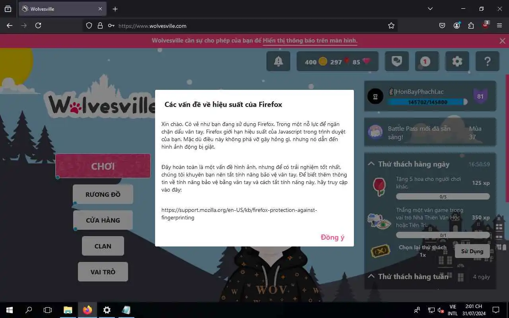Image resolution: width=509 pixels, height=318 pixels.
Task: Open Firefox account icon
Action: point(457,25)
